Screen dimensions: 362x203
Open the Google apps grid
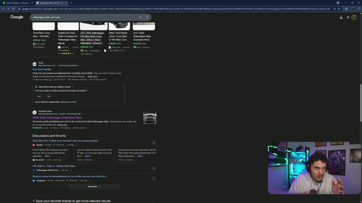coord(348,17)
